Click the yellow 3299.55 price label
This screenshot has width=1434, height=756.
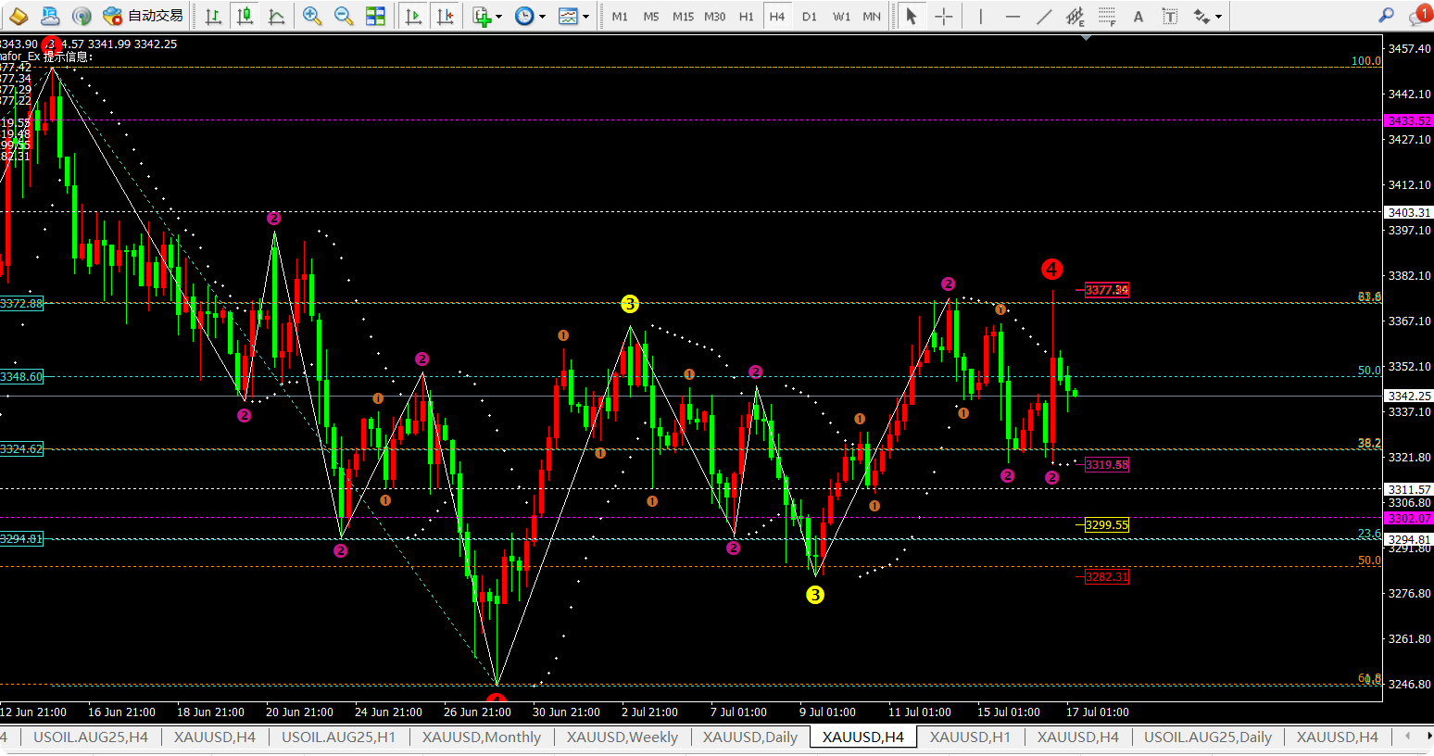pos(1107,525)
